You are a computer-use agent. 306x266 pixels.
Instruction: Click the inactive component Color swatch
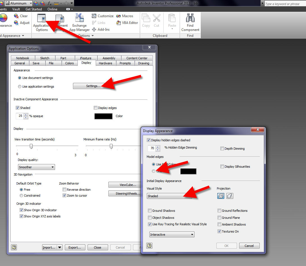click(x=103, y=116)
